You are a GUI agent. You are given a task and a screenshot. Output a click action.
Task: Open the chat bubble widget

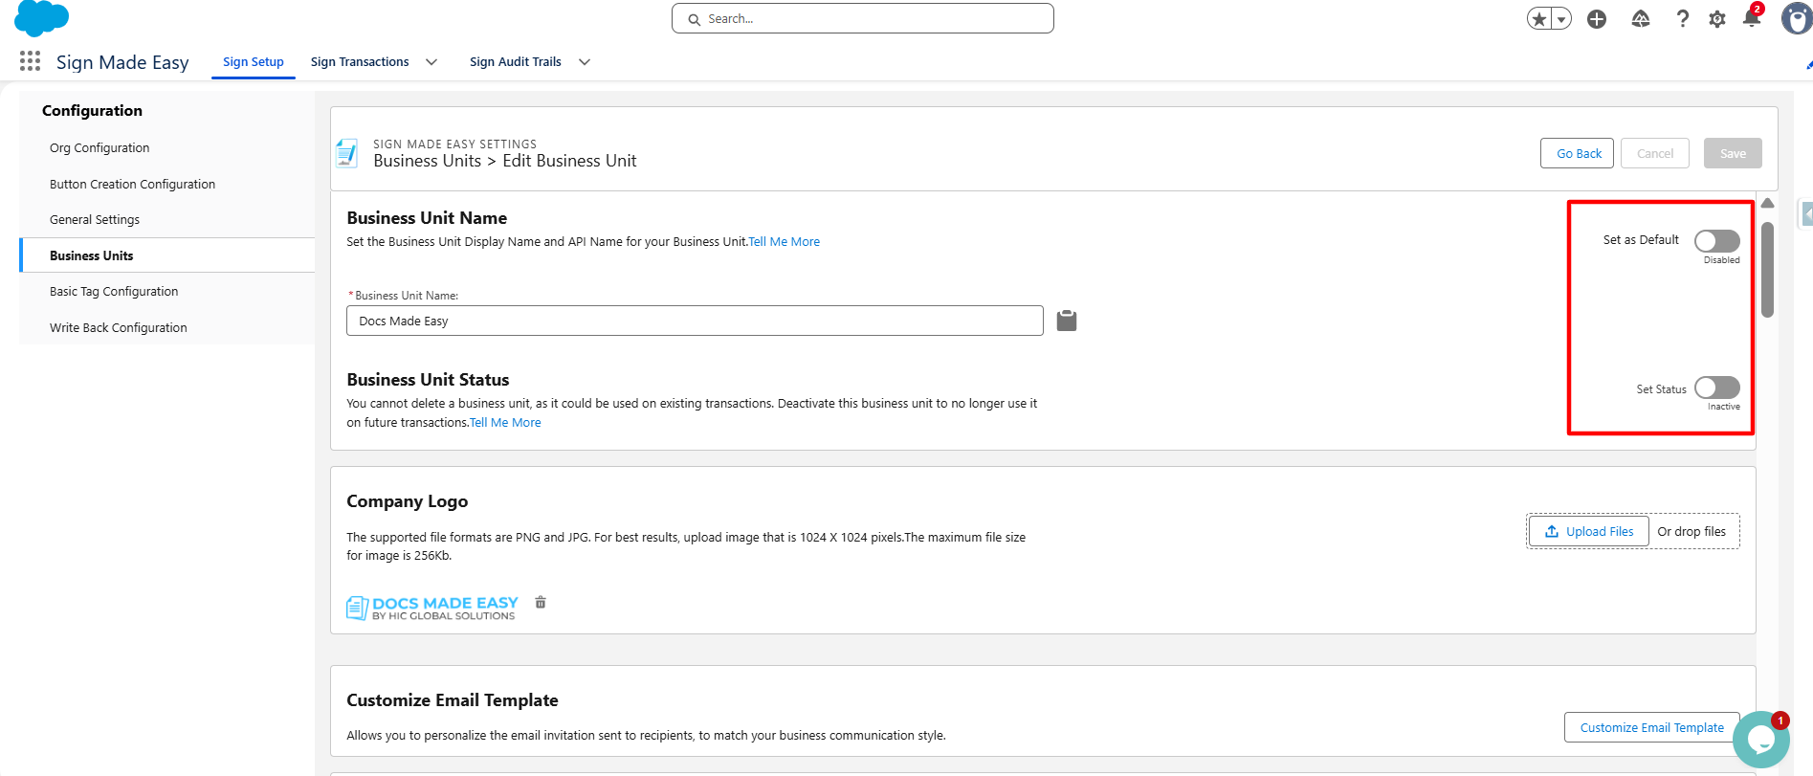[x=1761, y=739]
